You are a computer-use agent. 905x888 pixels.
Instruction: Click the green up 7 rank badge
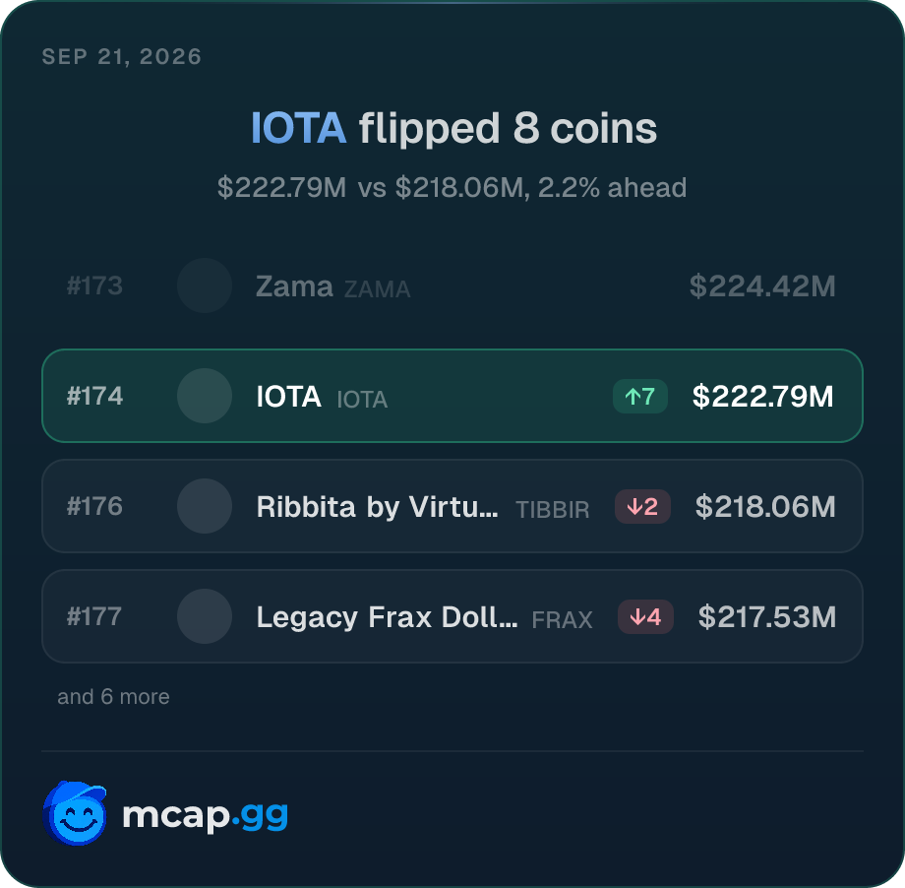pyautogui.click(x=640, y=397)
